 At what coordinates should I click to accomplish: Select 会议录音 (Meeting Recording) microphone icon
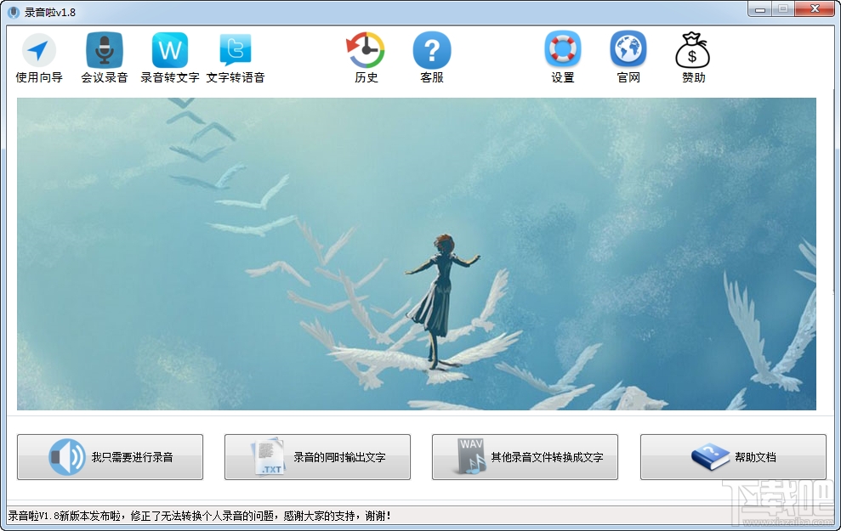pos(102,55)
